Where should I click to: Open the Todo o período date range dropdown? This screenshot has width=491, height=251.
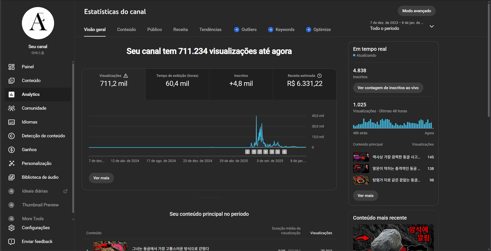pyautogui.click(x=402, y=26)
